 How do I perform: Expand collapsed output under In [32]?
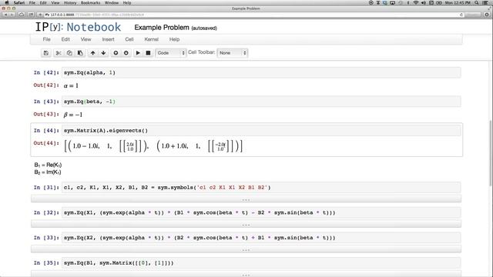(x=246, y=224)
